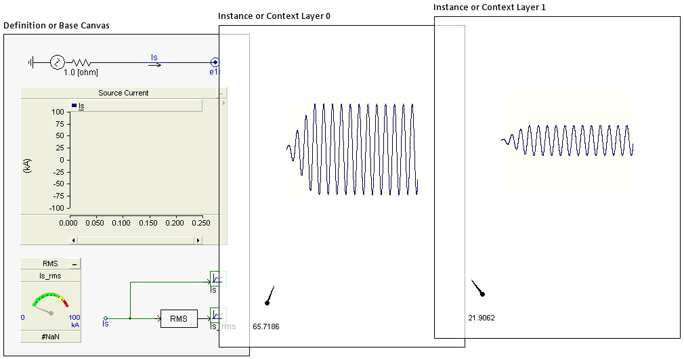684x359 pixels.
Task: Select the AC voltage source symbol
Action: (x=57, y=62)
